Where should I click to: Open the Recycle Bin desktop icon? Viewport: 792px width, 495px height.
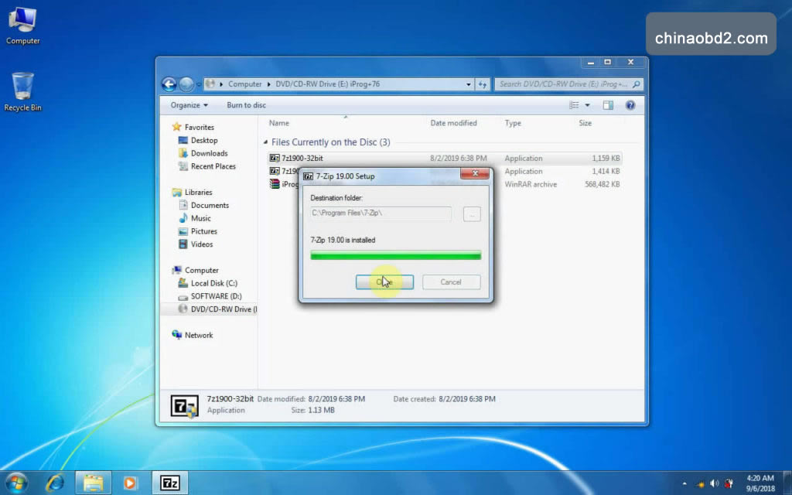pyautogui.click(x=22, y=92)
